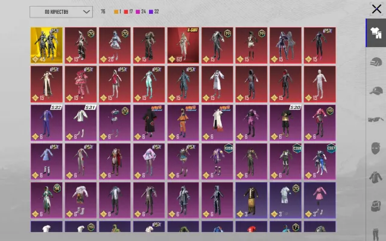The height and width of the screenshot is (241, 386).
Task: Filter by red quality count 17
Action: (128, 11)
